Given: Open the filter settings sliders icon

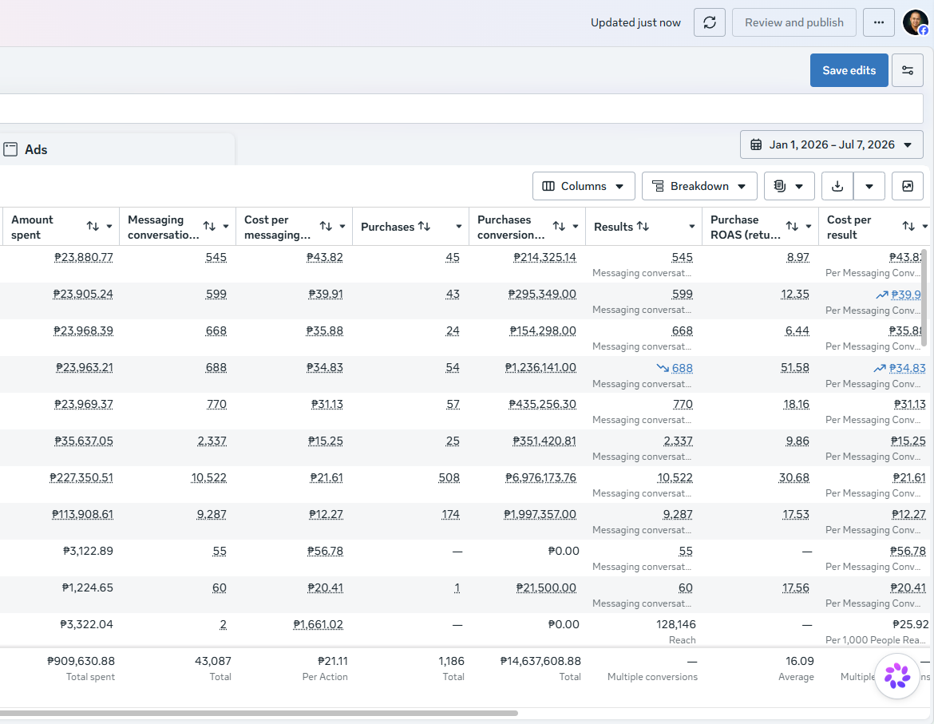Looking at the screenshot, I should click(907, 70).
